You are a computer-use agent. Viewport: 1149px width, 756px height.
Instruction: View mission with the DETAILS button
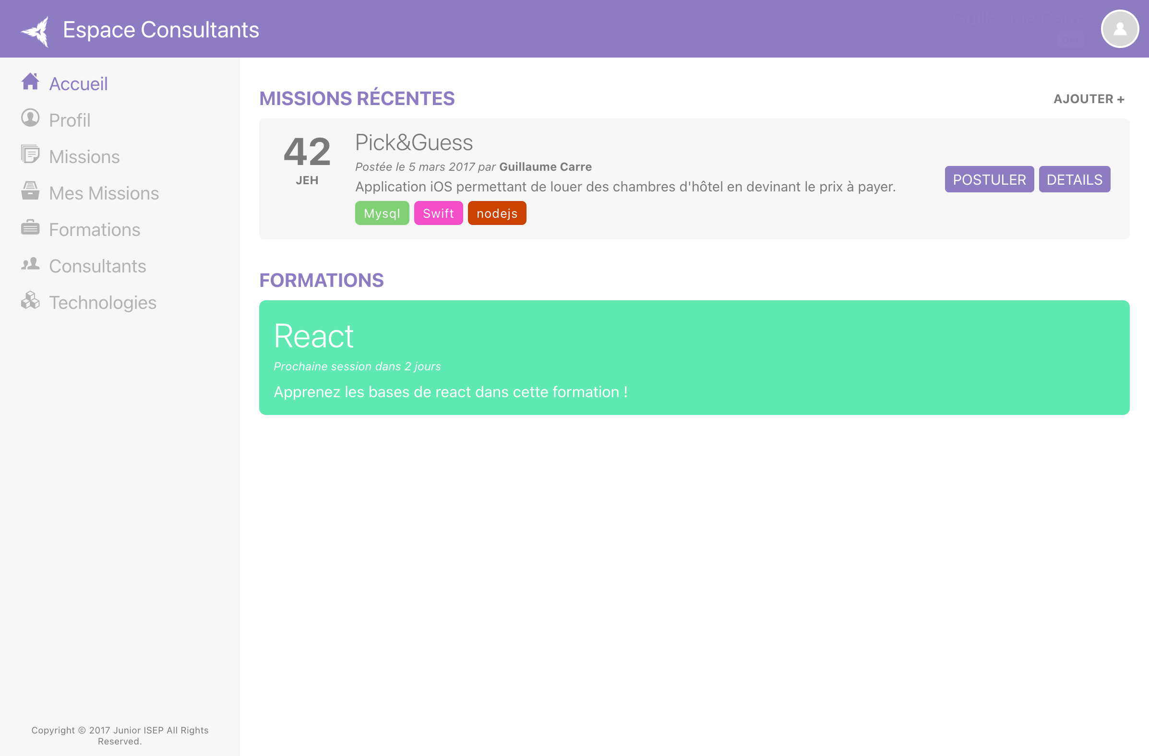pyautogui.click(x=1074, y=179)
